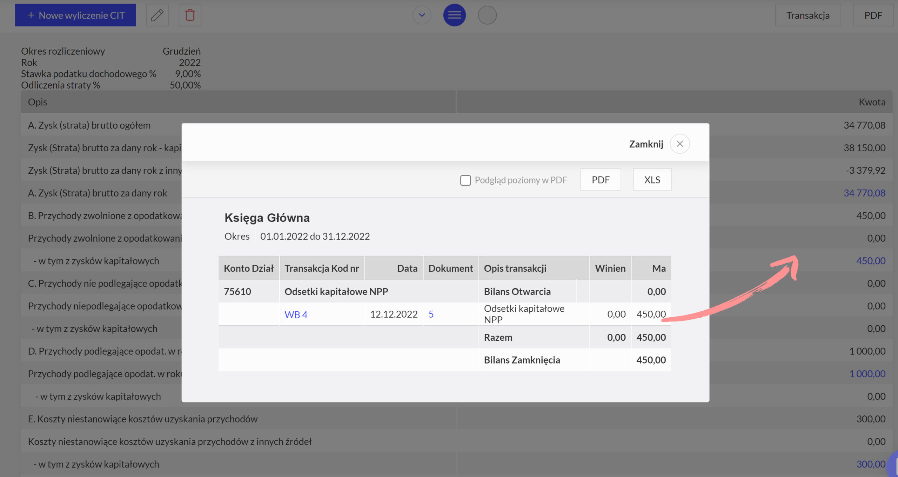898x477 pixels.
Task: Click the Ma column header
Action: point(651,268)
